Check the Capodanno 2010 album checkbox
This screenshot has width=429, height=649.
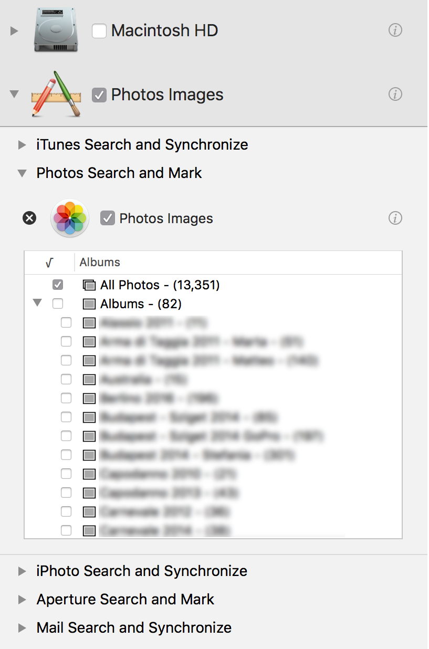[66, 474]
